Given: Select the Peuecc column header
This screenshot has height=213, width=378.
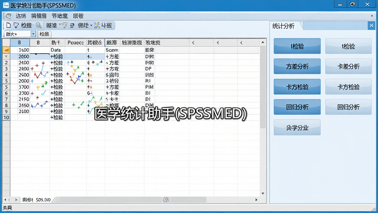Looking at the screenshot, I should pos(75,43).
